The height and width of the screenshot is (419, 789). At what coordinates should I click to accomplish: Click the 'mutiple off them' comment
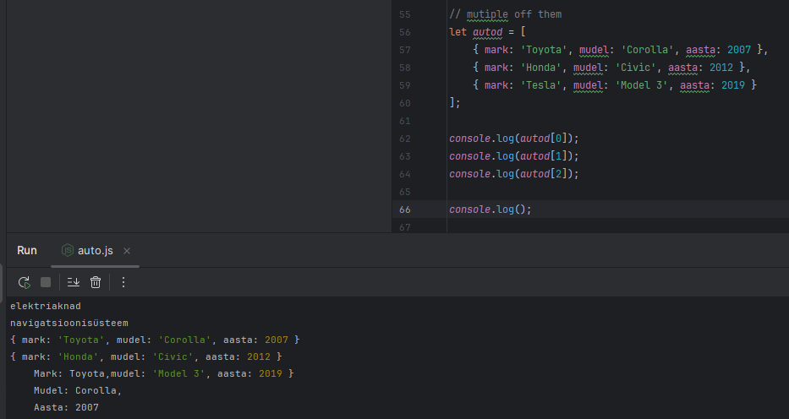pyautogui.click(x=505, y=14)
